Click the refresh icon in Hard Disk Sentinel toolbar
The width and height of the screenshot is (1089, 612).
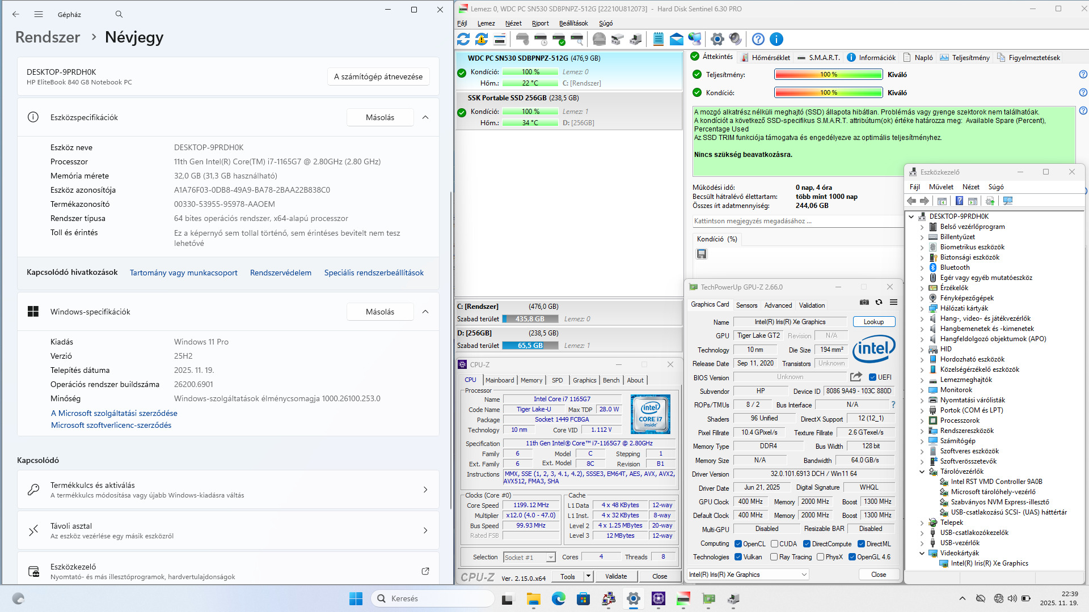click(463, 39)
